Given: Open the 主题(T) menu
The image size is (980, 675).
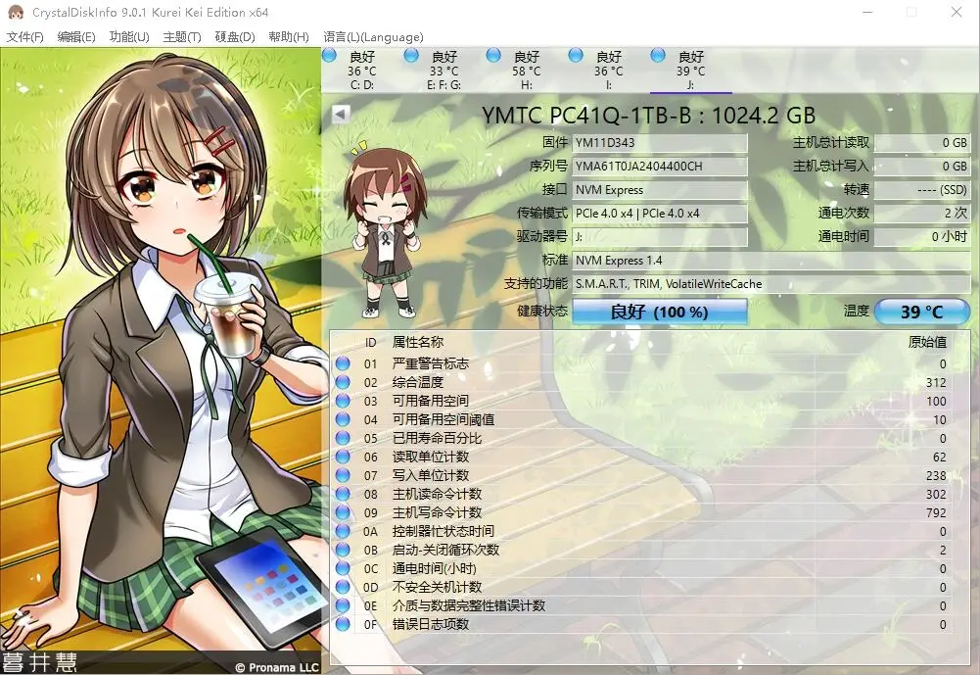Looking at the screenshot, I should tap(182, 37).
